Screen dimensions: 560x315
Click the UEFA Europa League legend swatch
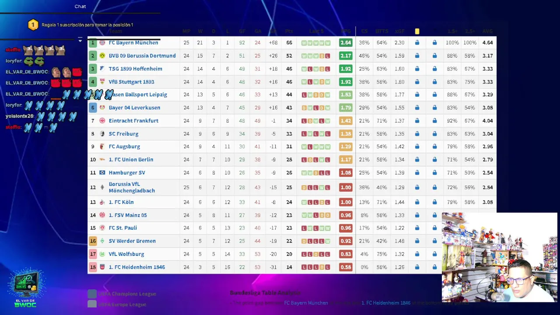click(x=92, y=304)
